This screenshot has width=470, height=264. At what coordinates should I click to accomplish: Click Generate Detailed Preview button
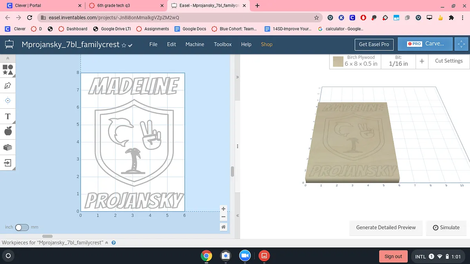click(386, 227)
